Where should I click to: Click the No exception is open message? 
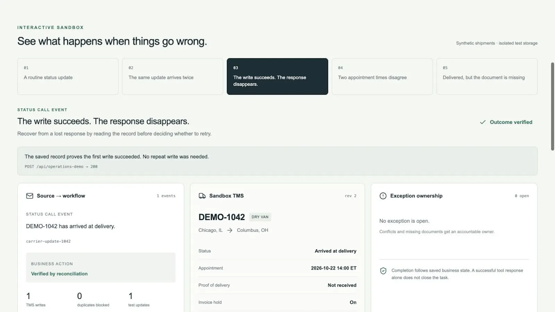coord(404,221)
